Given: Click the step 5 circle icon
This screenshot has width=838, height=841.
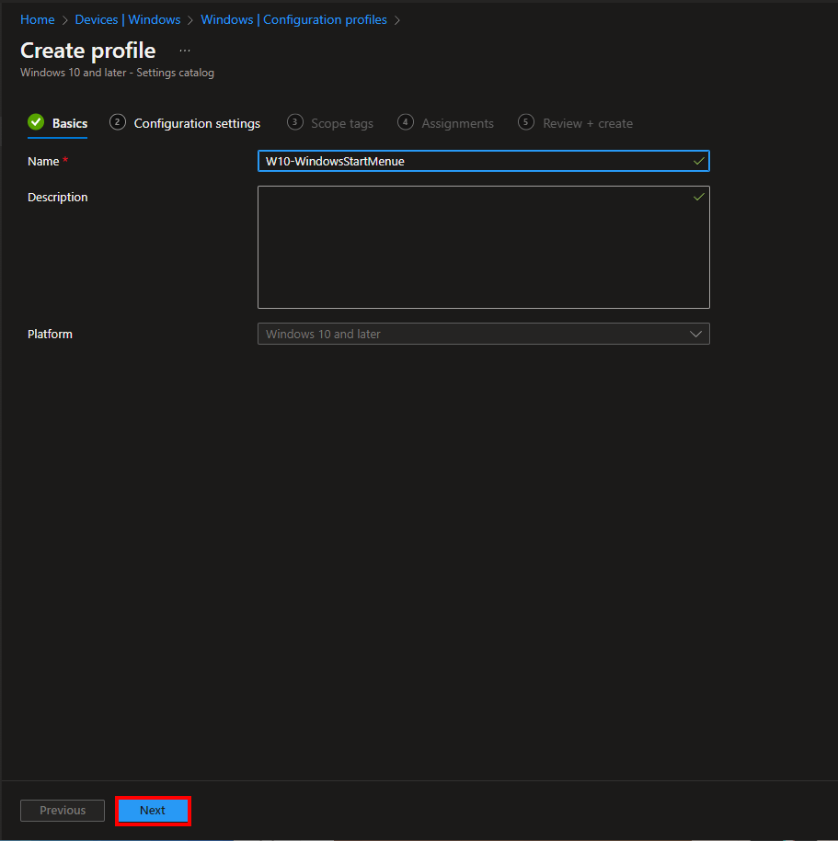Looking at the screenshot, I should click(x=526, y=122).
